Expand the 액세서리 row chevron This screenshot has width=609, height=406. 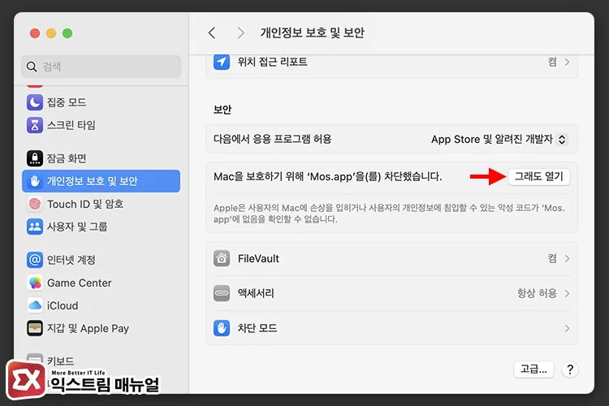pos(567,293)
